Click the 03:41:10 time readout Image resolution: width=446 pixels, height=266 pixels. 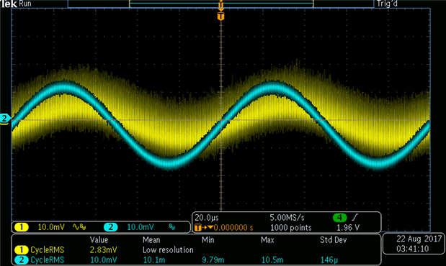(412, 249)
